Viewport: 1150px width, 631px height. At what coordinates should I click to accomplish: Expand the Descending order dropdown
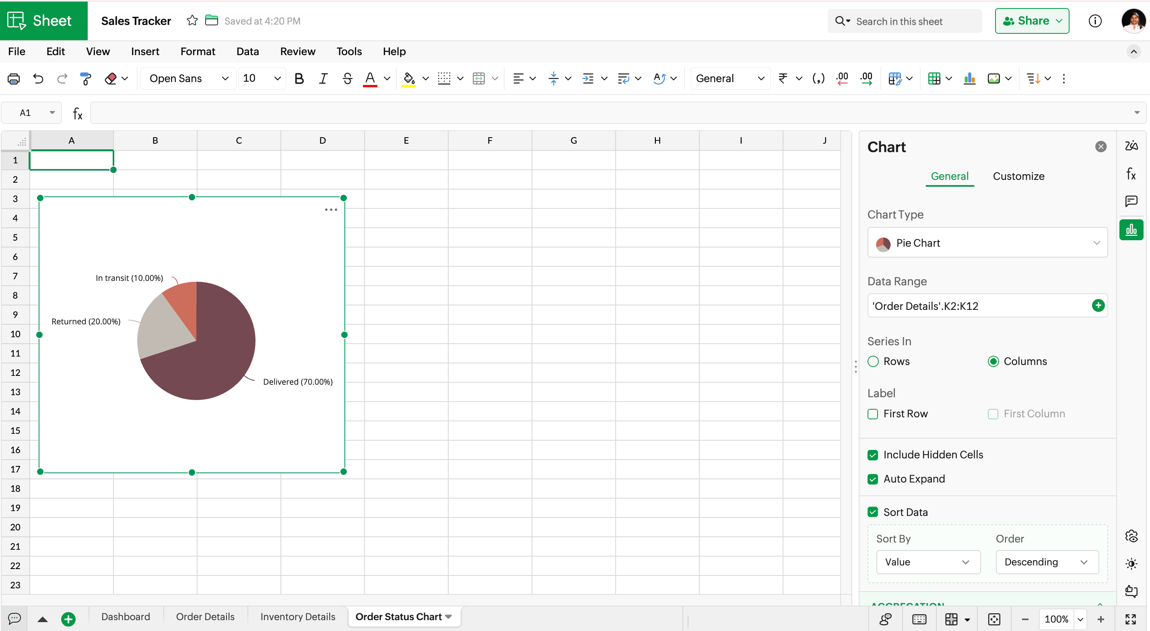point(1047,562)
